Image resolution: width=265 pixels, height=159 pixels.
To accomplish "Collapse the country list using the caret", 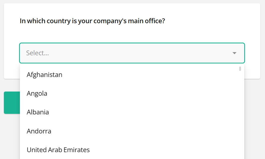I will (x=234, y=53).
